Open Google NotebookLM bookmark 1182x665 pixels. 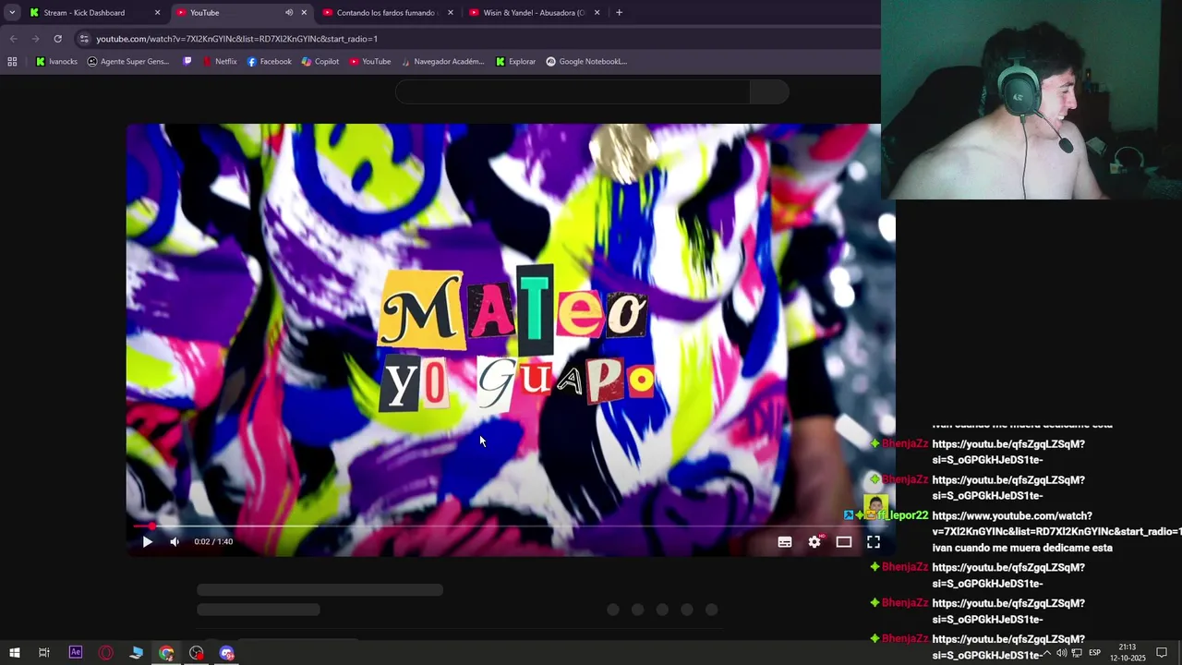[586, 62]
